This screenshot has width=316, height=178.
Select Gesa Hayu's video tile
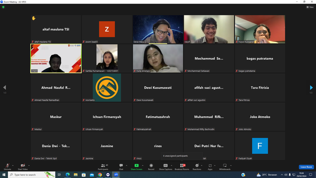158,29
